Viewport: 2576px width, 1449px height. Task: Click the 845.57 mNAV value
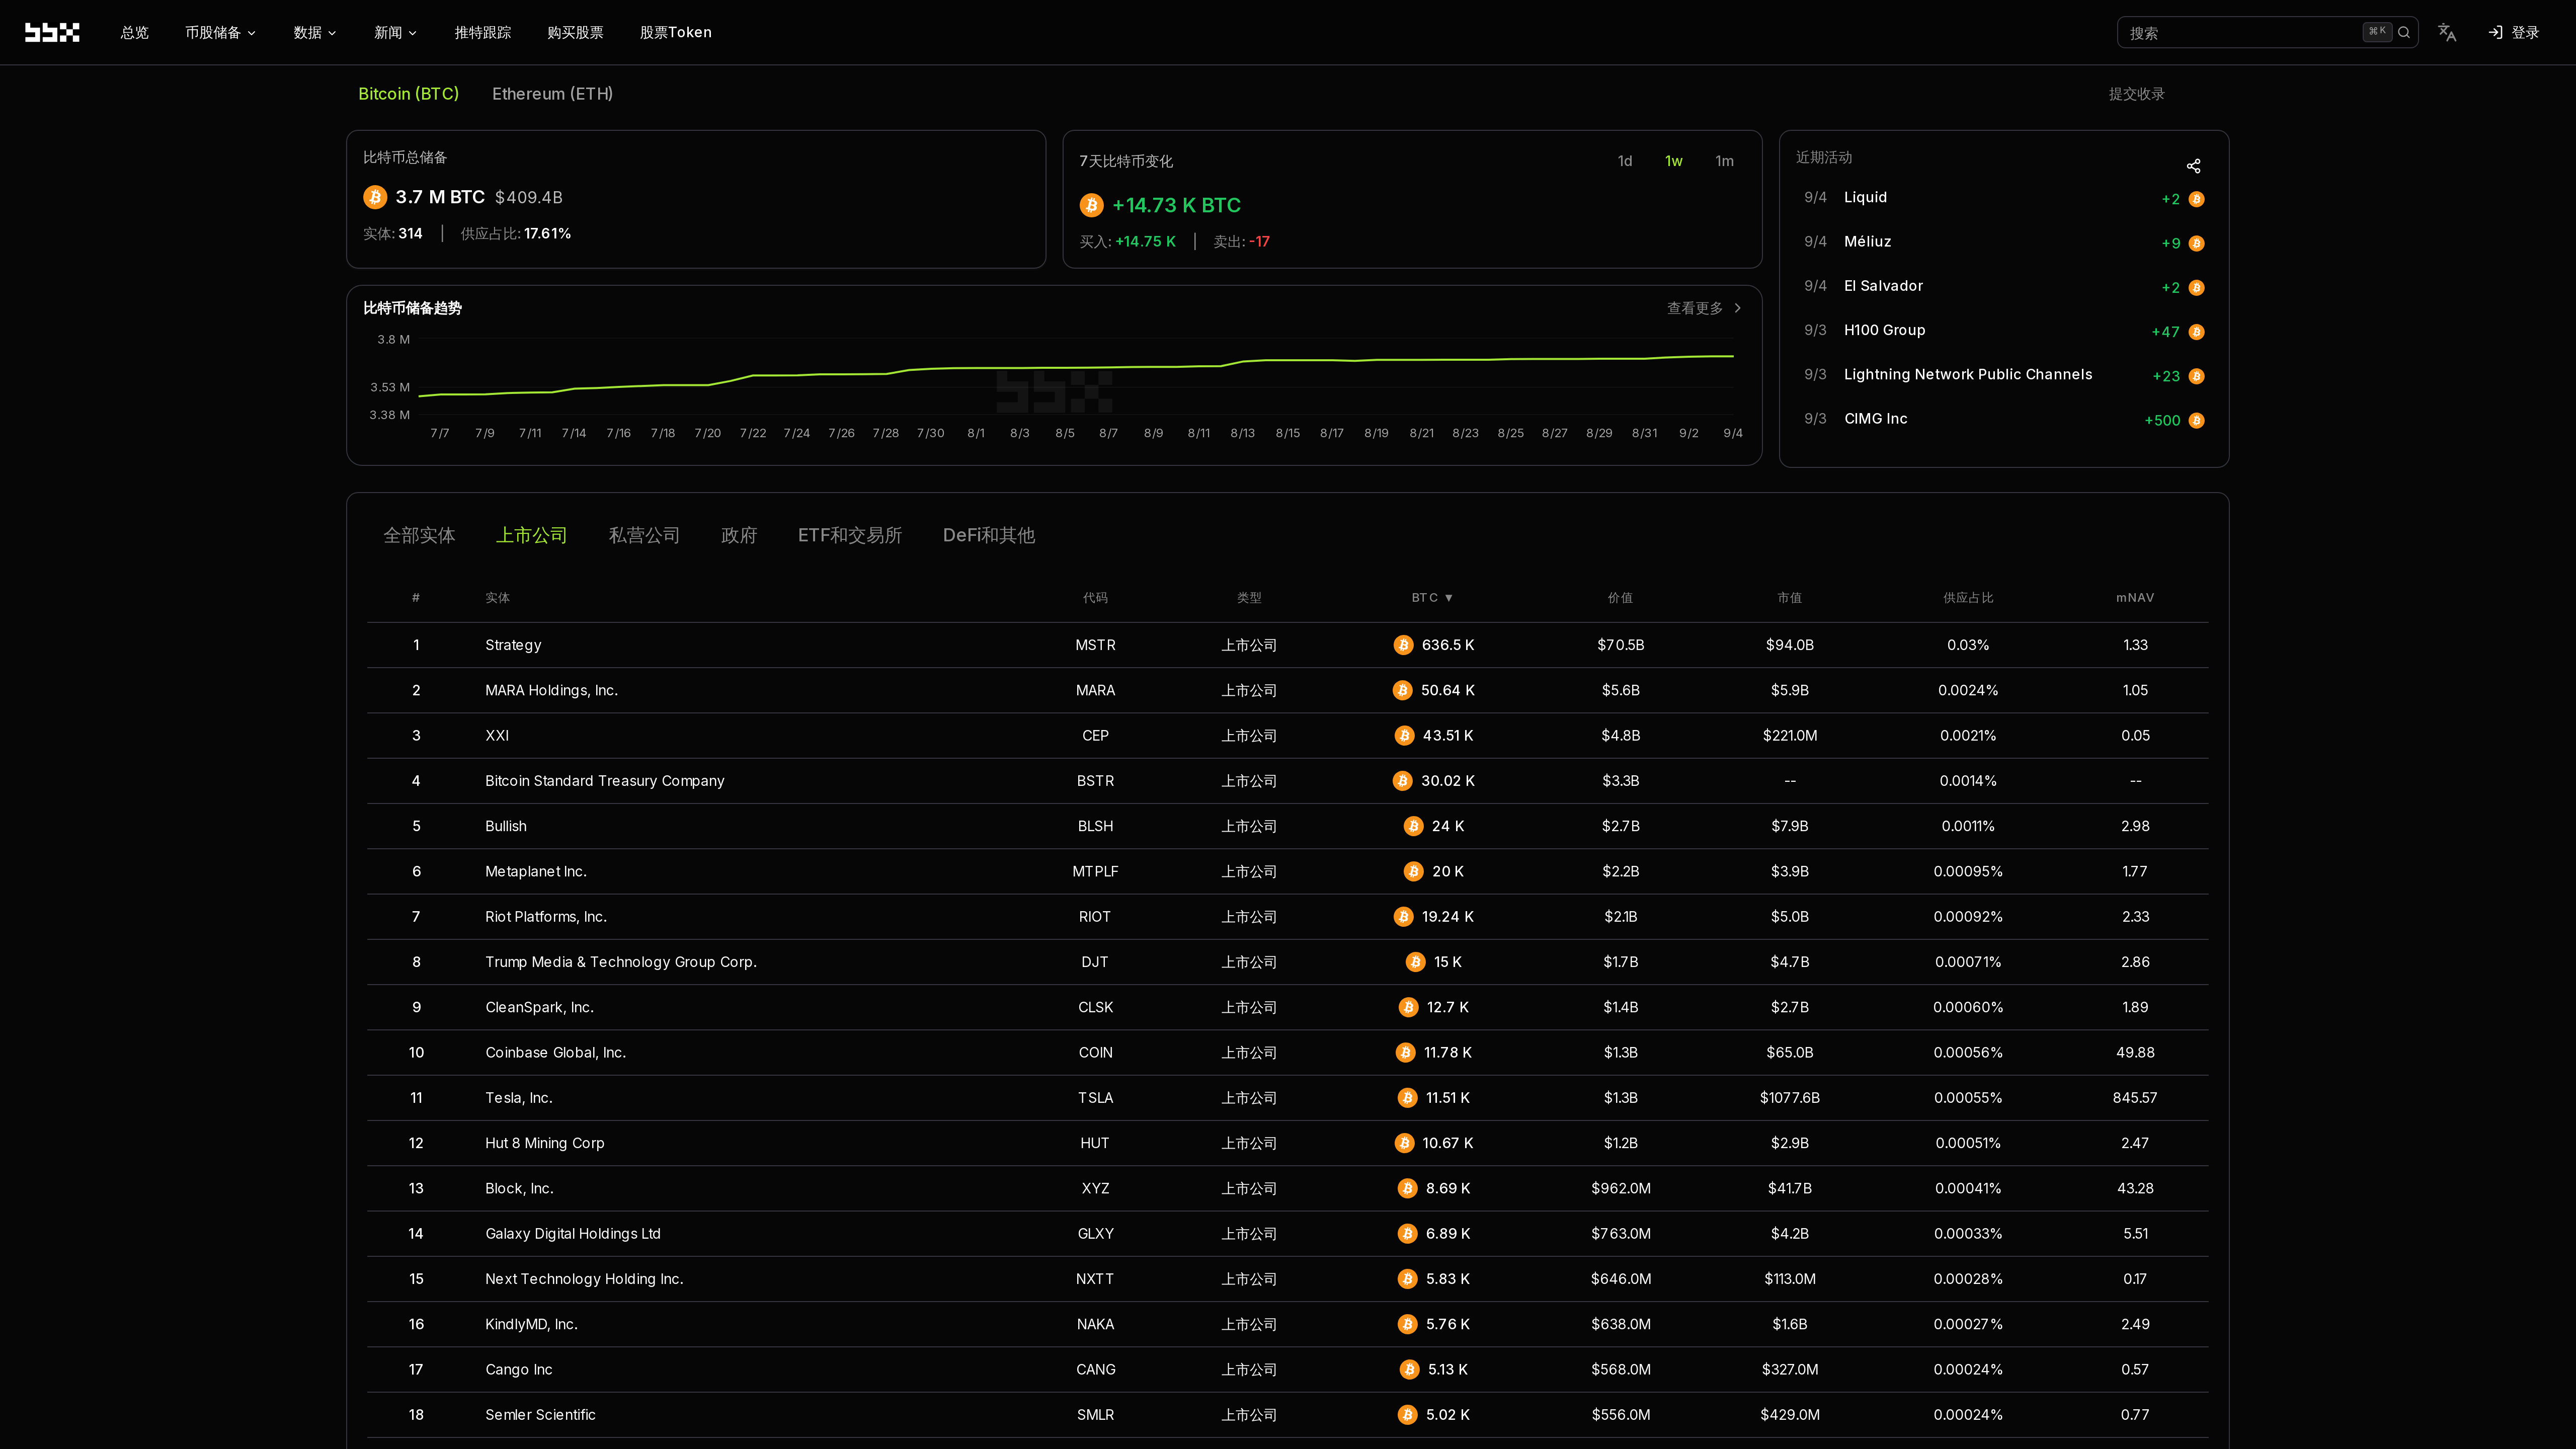[x=2135, y=1097]
